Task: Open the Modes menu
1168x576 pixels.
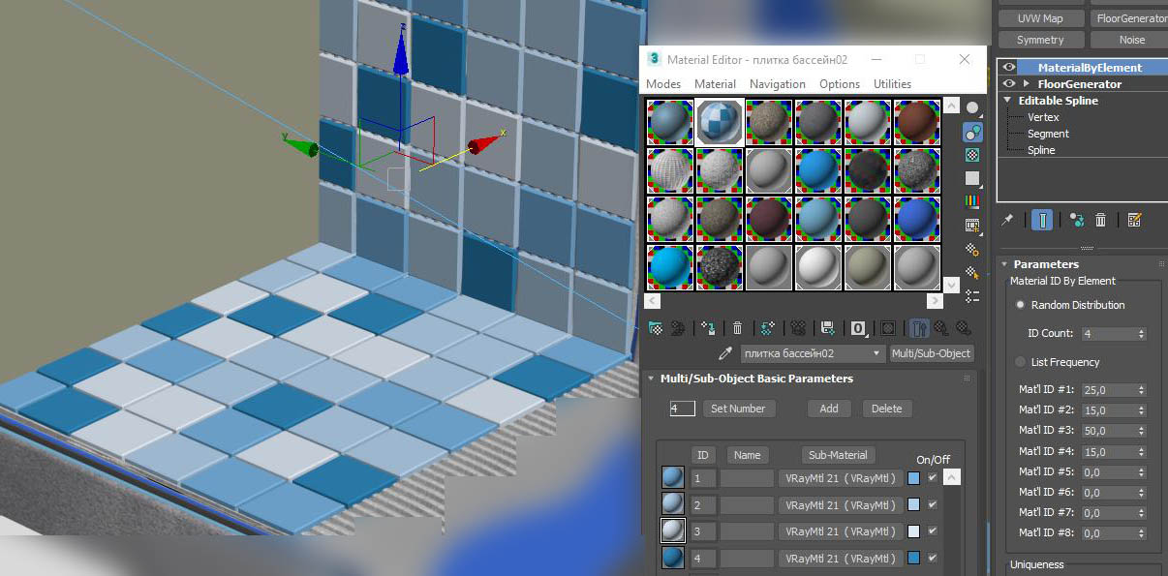Action: coord(662,84)
